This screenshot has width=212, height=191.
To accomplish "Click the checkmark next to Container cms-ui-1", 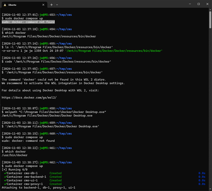I will coord(5,181).
